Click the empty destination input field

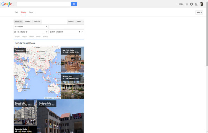pyautogui.click(x=67, y=27)
